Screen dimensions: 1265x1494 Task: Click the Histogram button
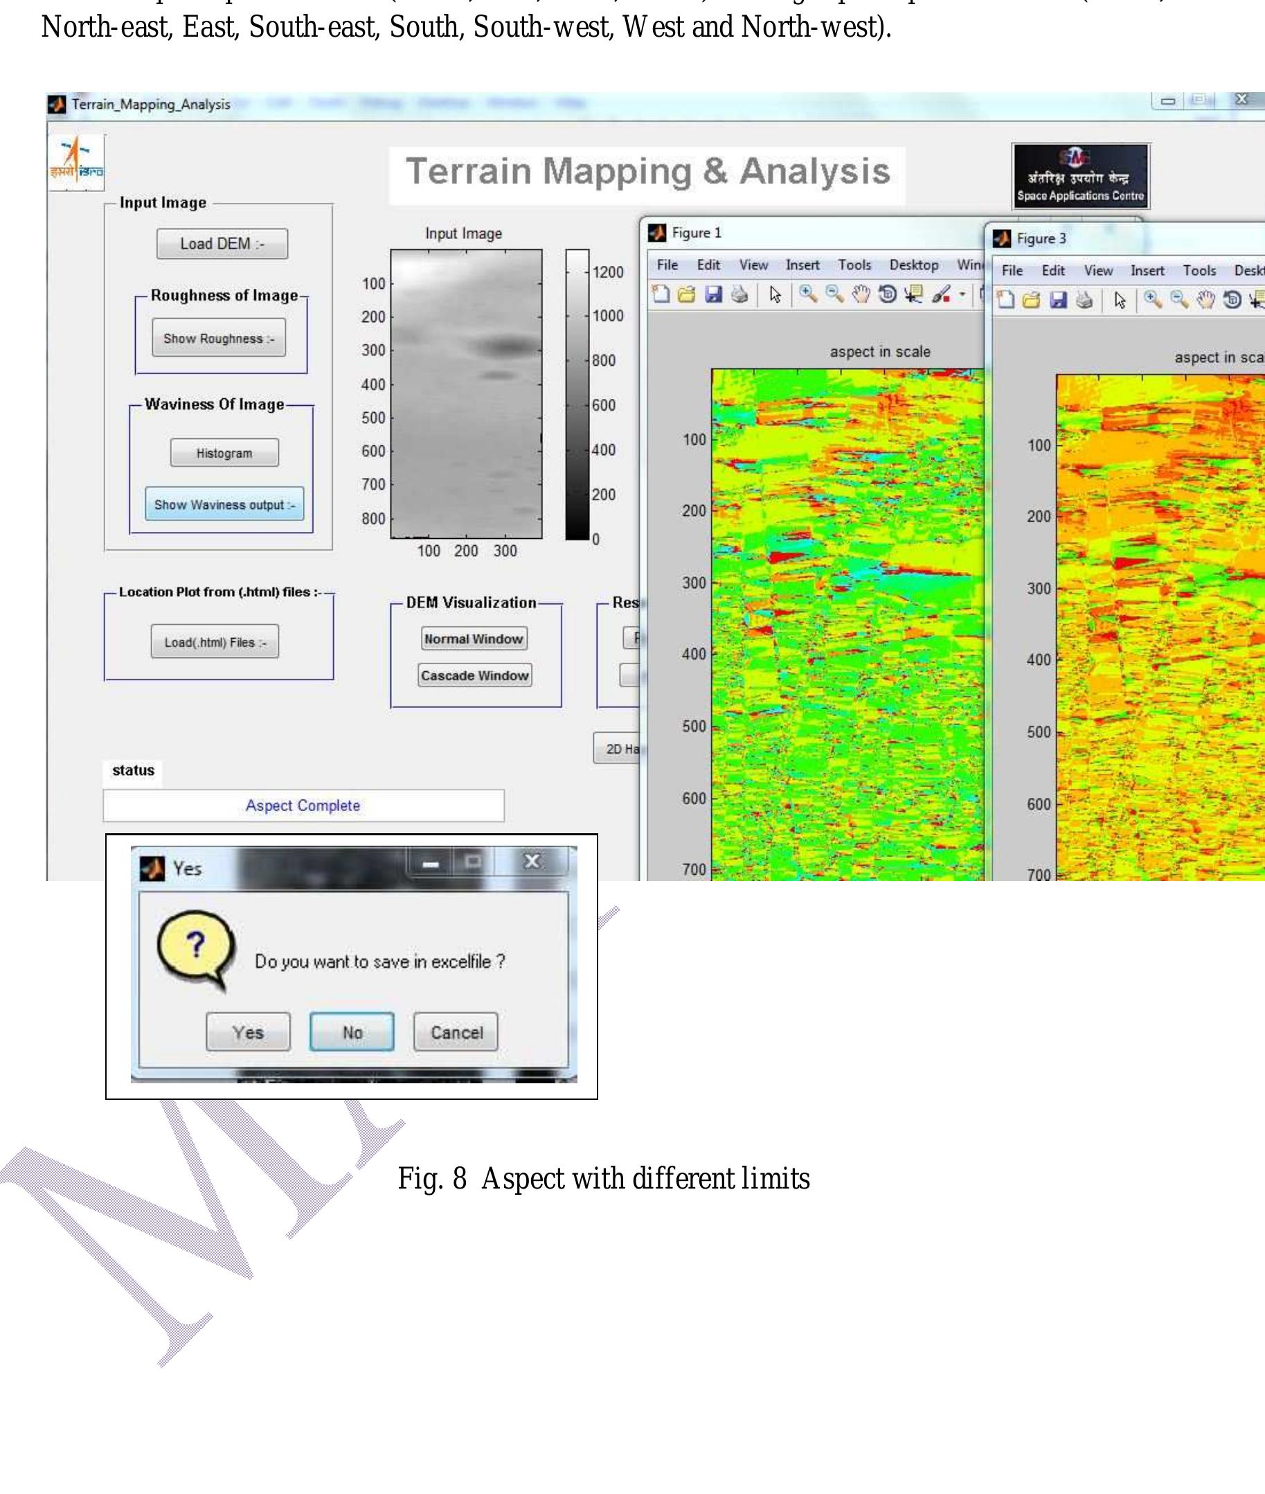[x=224, y=452]
